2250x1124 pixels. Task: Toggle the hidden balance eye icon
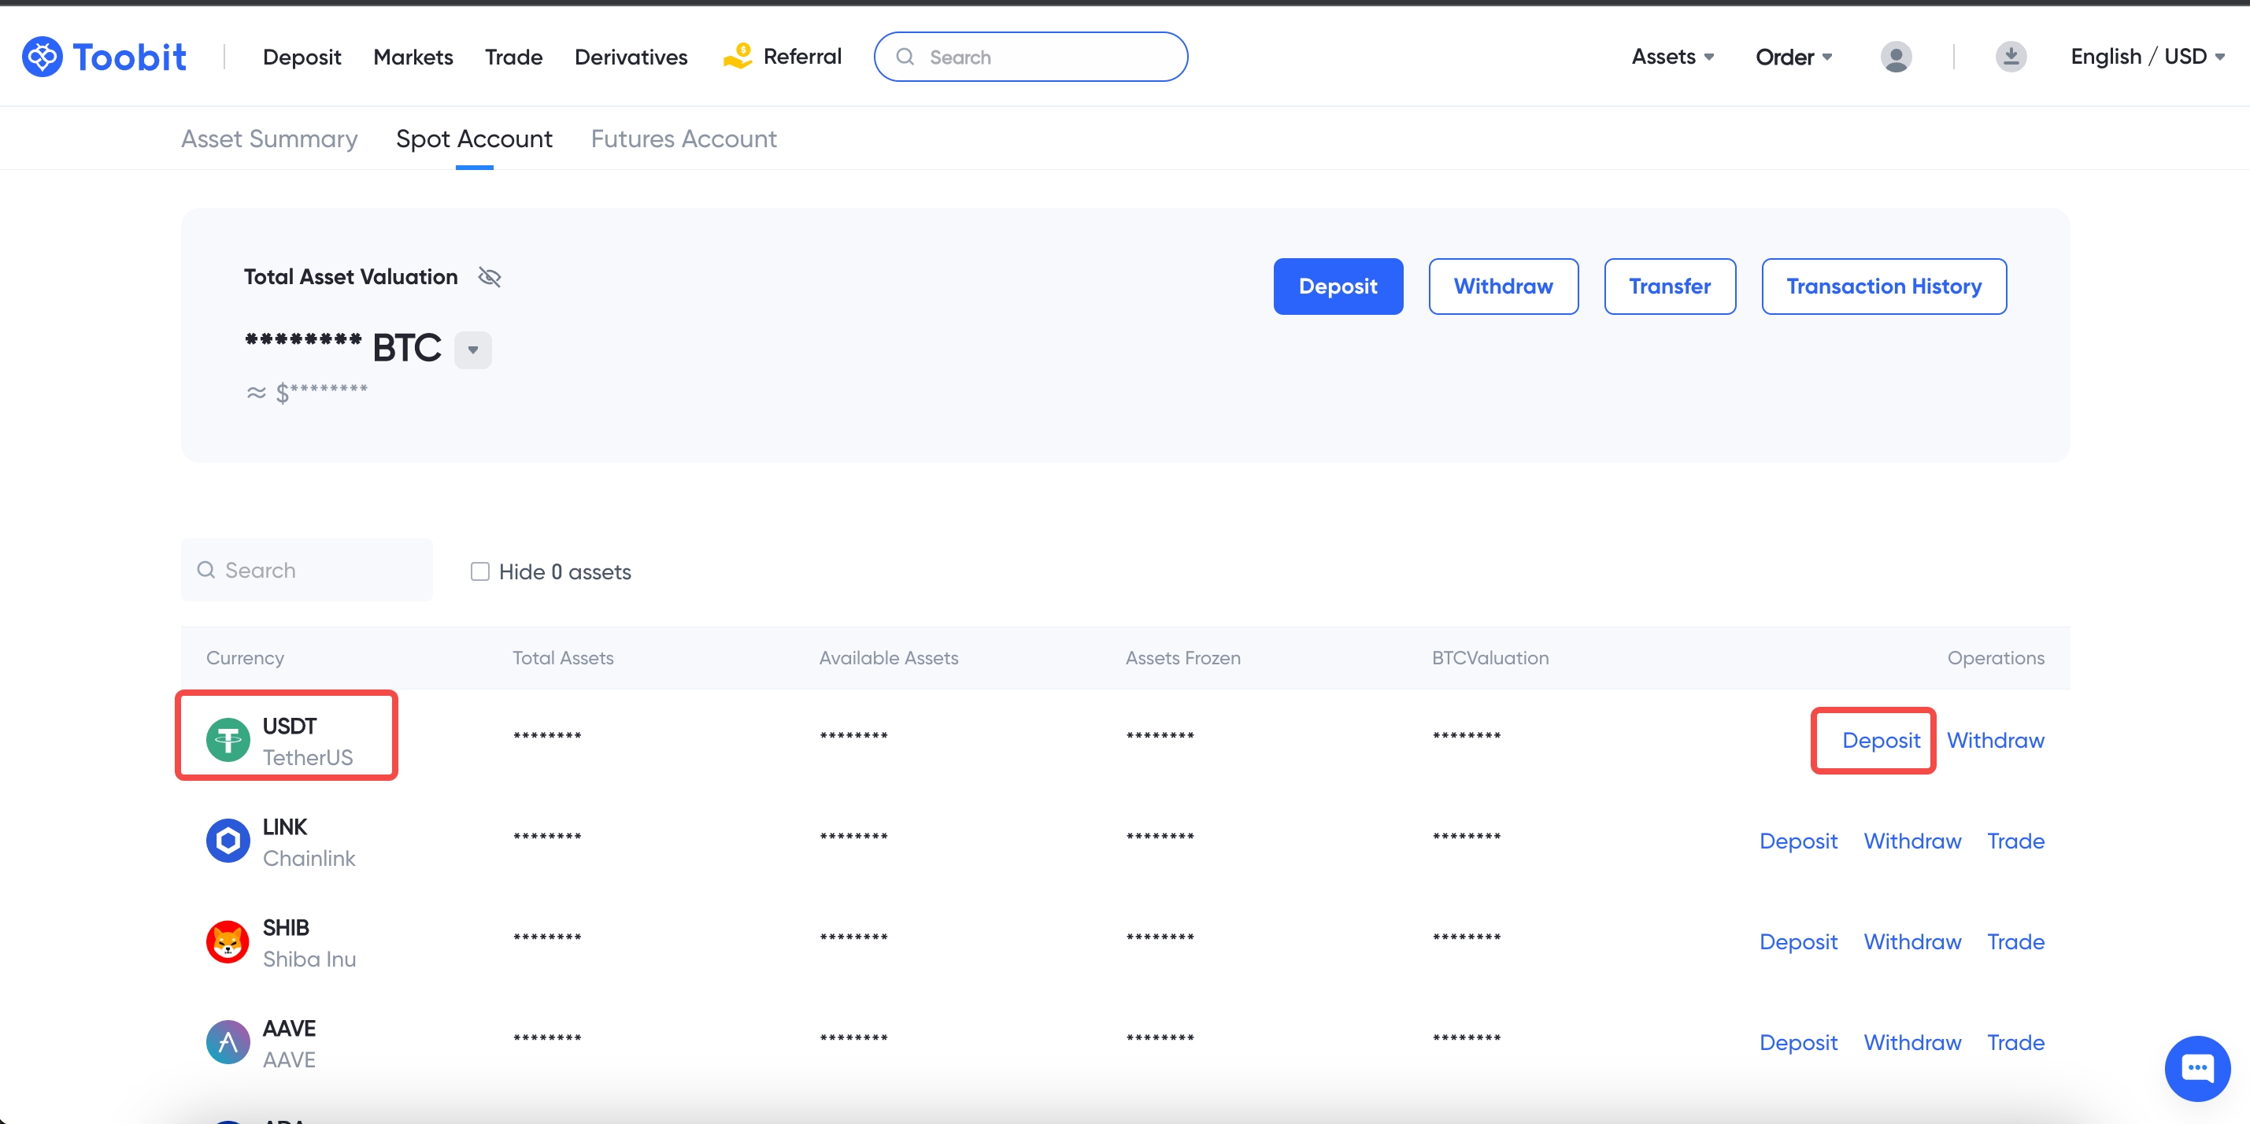(490, 277)
